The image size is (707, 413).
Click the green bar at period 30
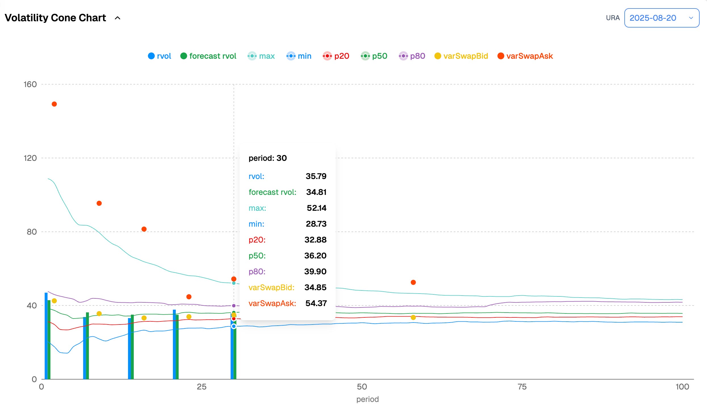pyautogui.click(x=235, y=355)
